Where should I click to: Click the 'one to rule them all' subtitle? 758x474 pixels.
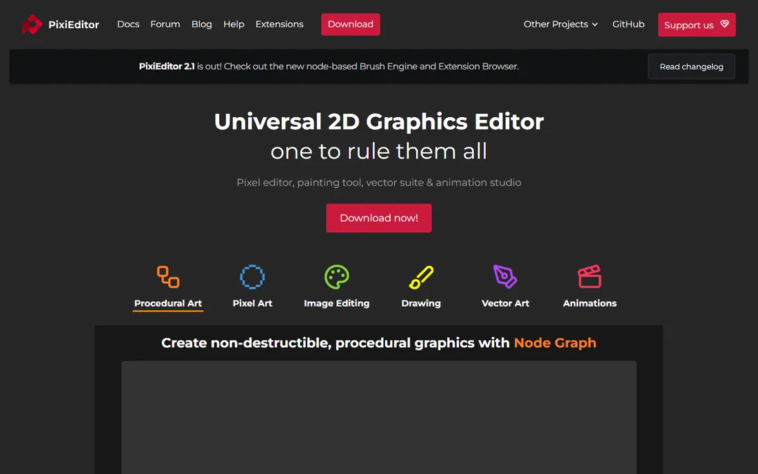click(x=379, y=152)
